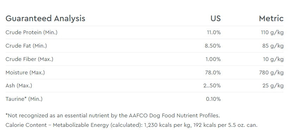290x136 pixels.
Task: Click the 110 g/kg metric value
Action: point(272,32)
